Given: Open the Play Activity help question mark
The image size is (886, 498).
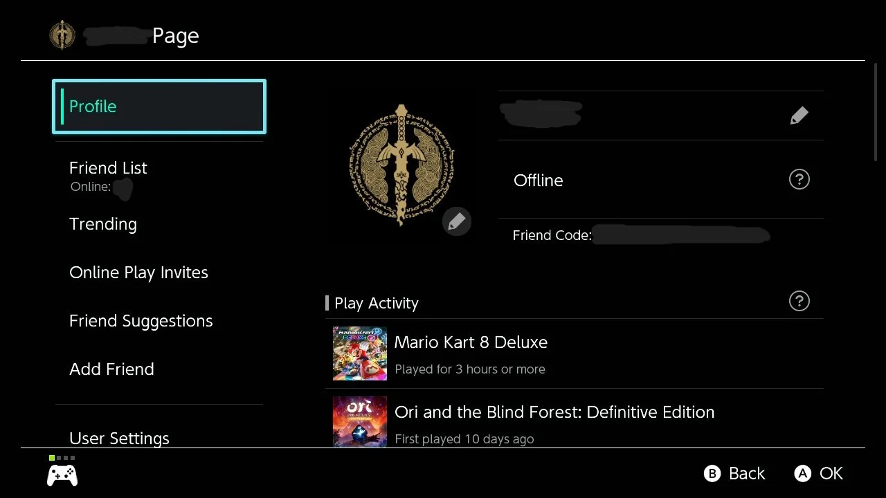Looking at the screenshot, I should coord(799,302).
